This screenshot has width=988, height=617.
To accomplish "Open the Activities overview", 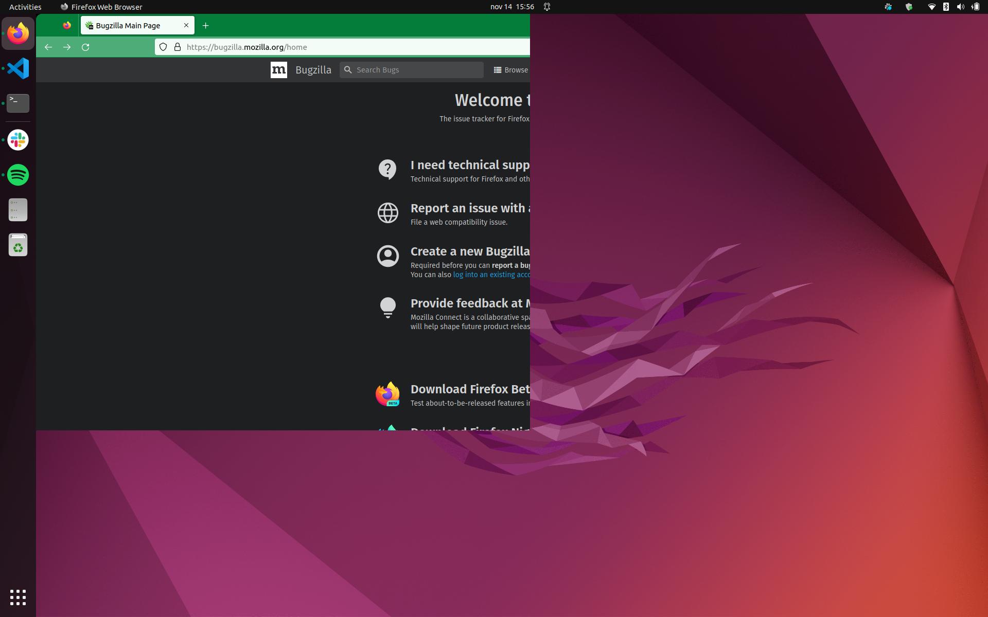I will pyautogui.click(x=25, y=7).
